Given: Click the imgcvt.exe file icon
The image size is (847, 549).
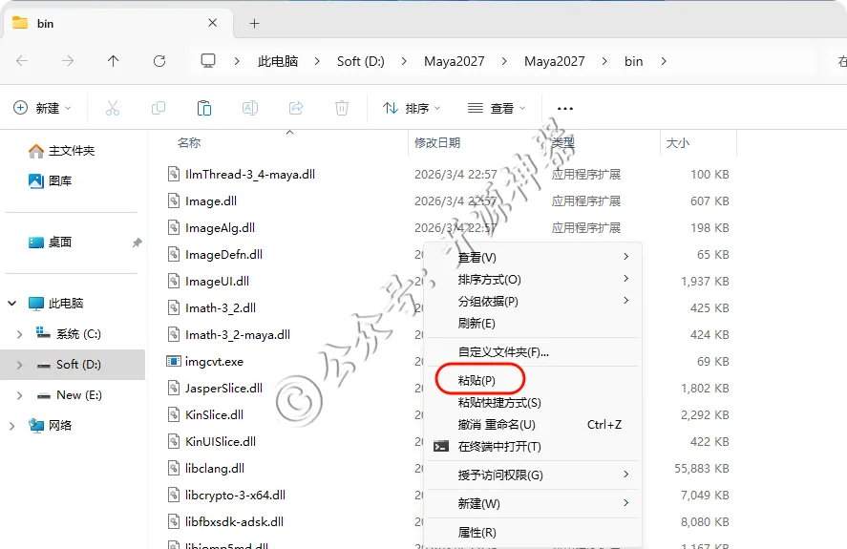Looking at the screenshot, I should [x=174, y=361].
